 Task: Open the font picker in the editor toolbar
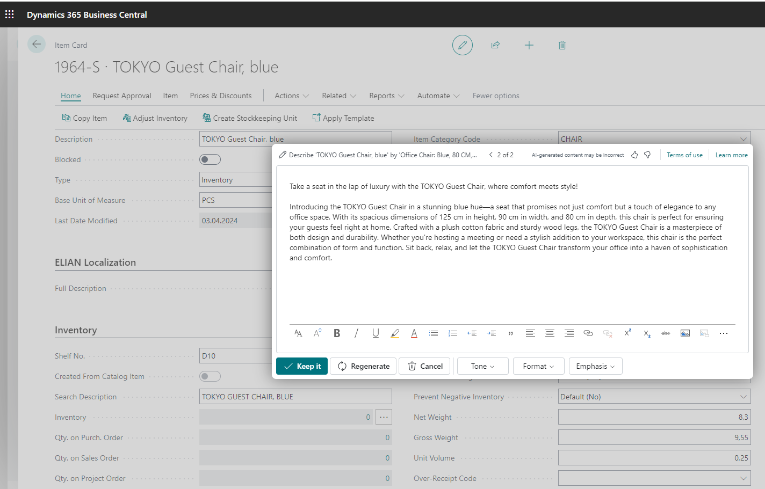(298, 333)
